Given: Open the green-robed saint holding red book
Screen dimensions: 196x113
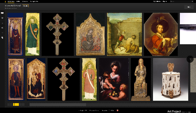Looking at the screenshot, I should click(x=32, y=34).
